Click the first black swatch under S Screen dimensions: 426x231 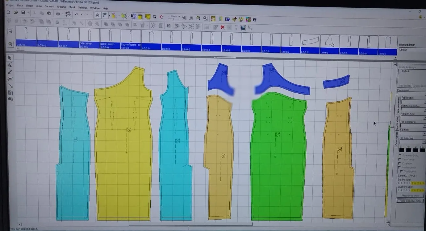(x=402, y=150)
